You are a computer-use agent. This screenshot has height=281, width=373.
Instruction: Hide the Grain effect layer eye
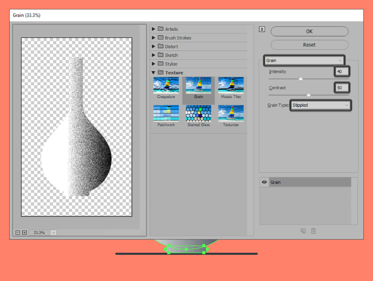(x=264, y=182)
